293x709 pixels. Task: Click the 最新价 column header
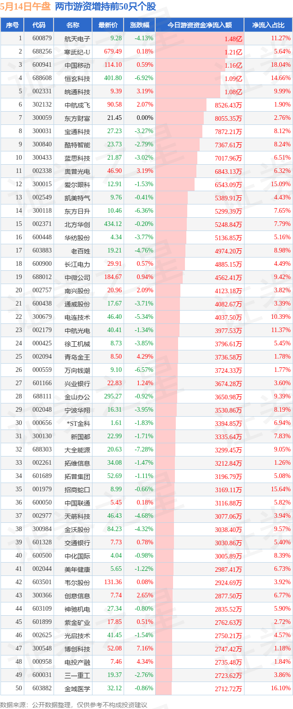(x=108, y=25)
